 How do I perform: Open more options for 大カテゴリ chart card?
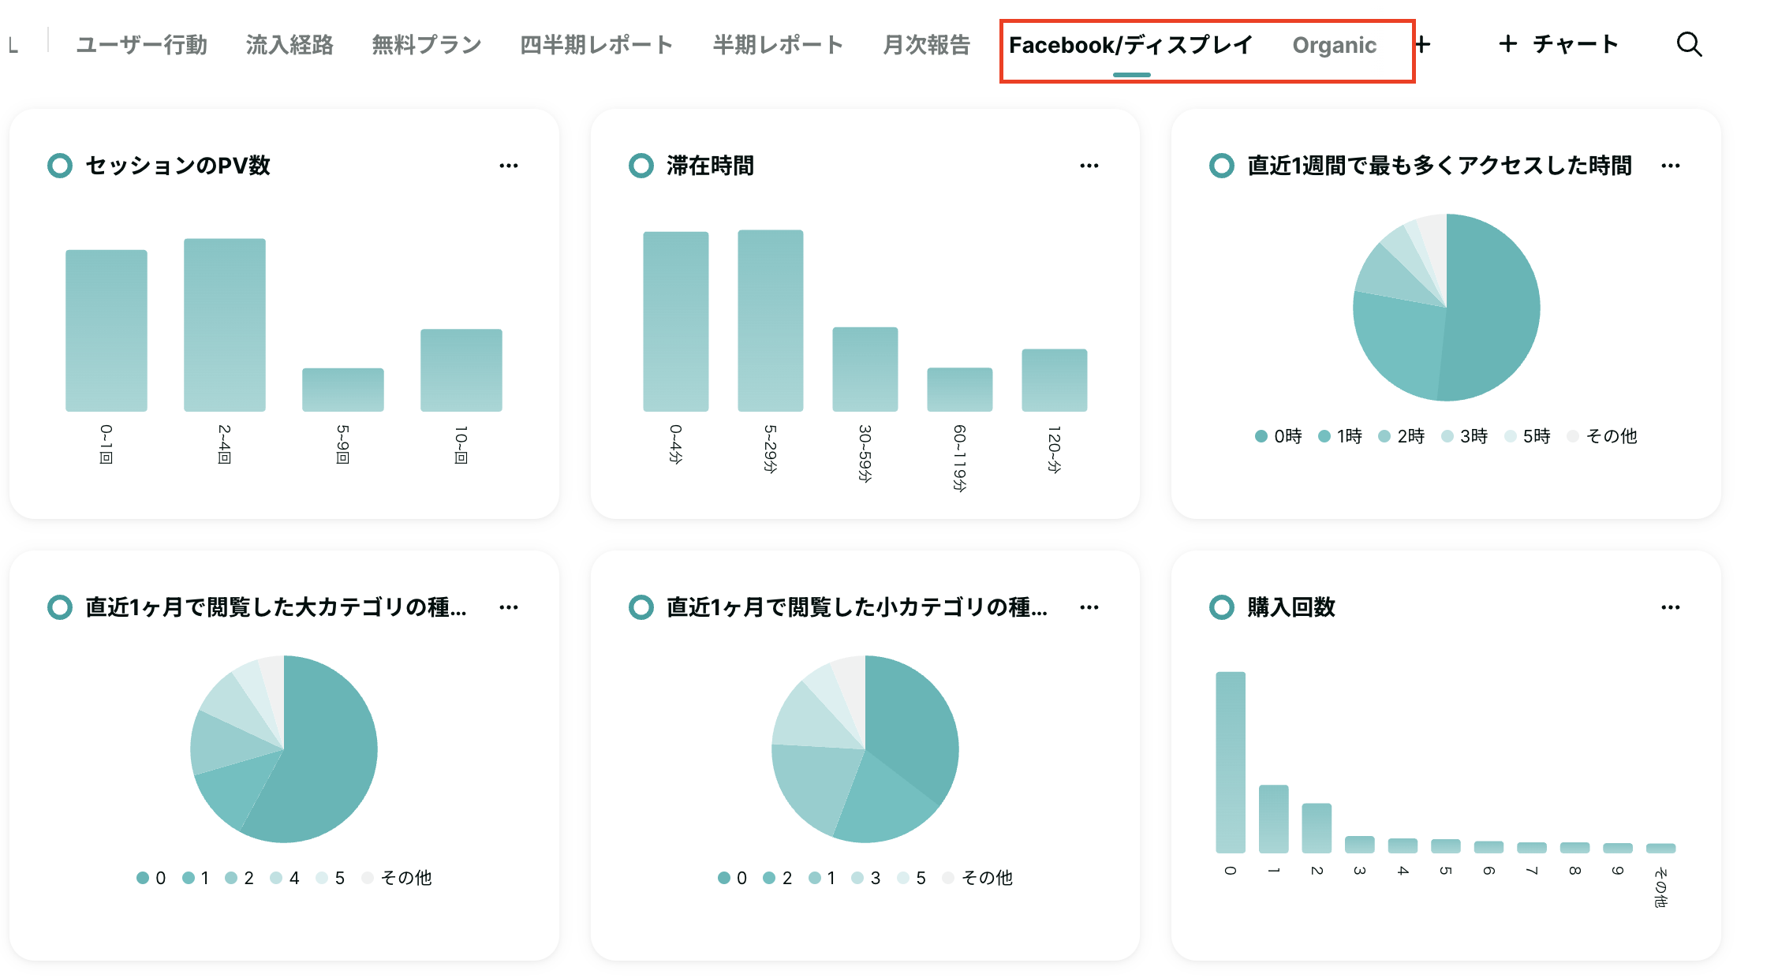pos(509,607)
